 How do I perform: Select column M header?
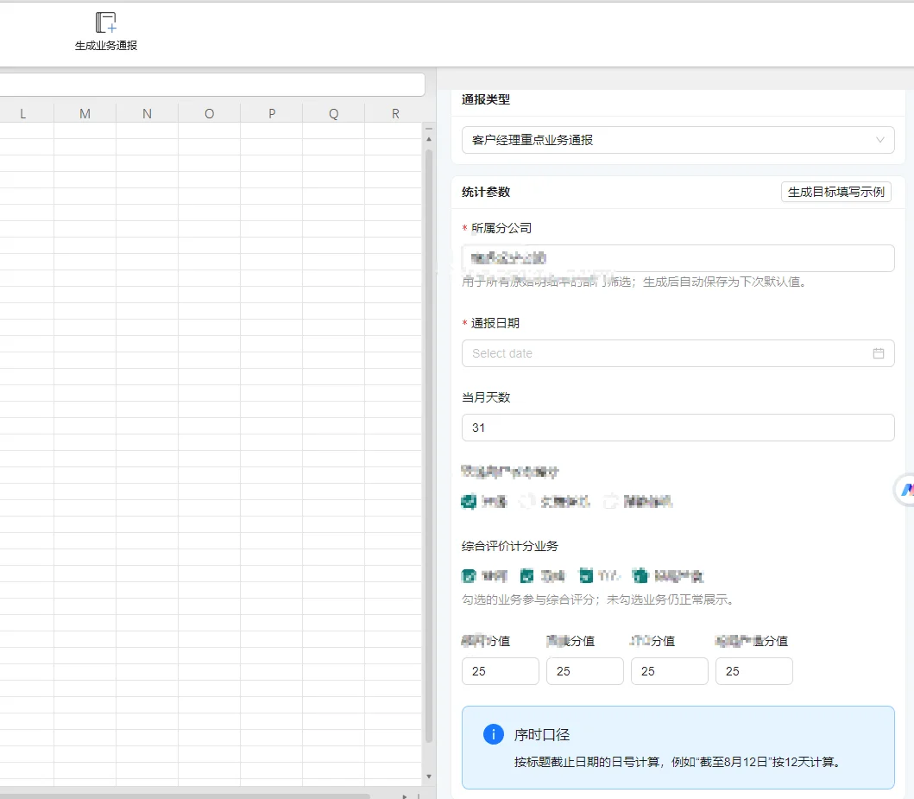coord(85,114)
